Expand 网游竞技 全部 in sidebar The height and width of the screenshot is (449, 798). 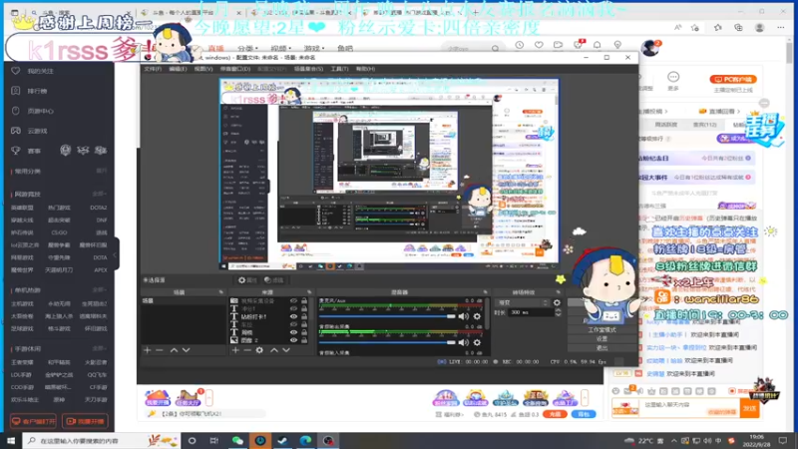pyautogui.click(x=100, y=194)
